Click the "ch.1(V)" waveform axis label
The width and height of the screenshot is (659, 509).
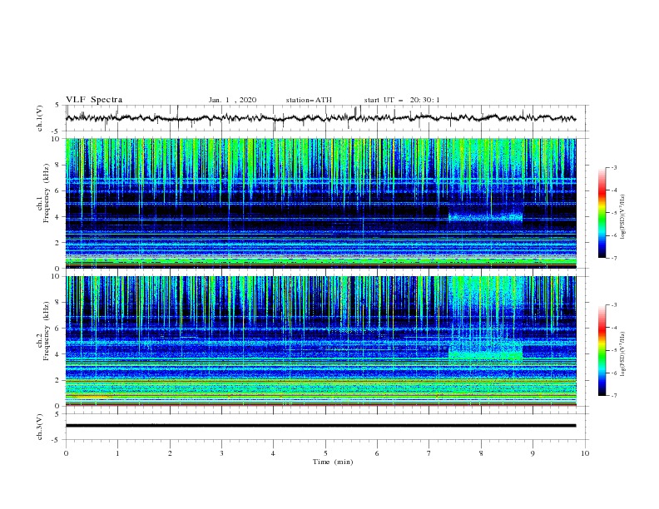click(40, 118)
